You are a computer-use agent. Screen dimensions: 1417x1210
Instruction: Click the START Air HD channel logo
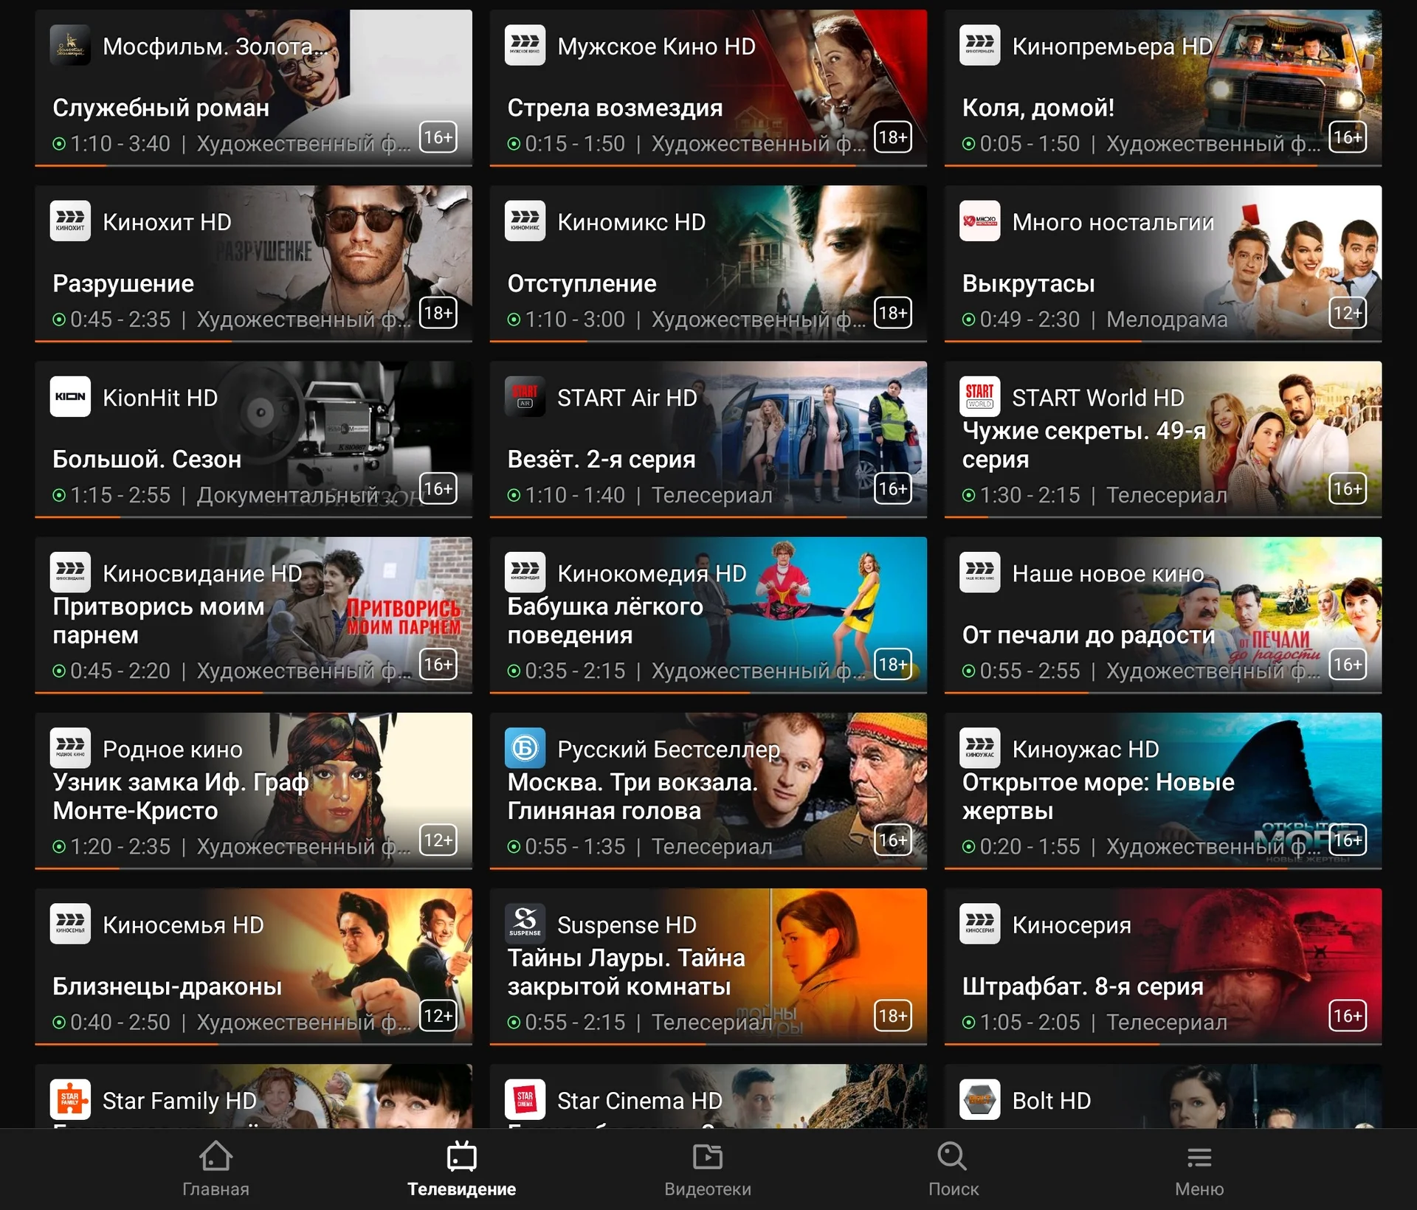[525, 396]
